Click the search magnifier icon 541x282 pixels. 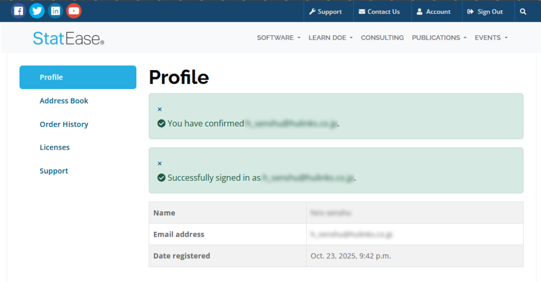523,12
